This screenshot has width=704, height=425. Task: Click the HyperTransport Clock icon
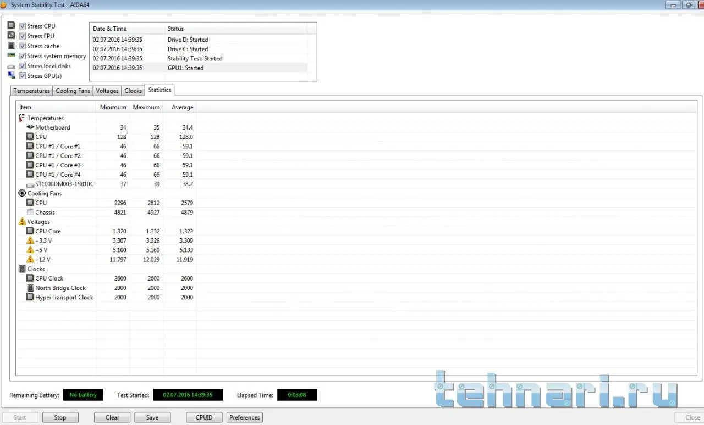[x=30, y=297]
